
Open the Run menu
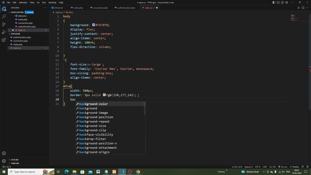(44, 2)
